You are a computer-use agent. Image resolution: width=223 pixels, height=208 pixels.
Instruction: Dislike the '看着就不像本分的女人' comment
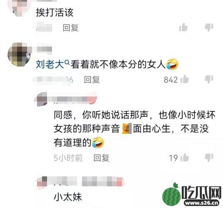point(209,79)
